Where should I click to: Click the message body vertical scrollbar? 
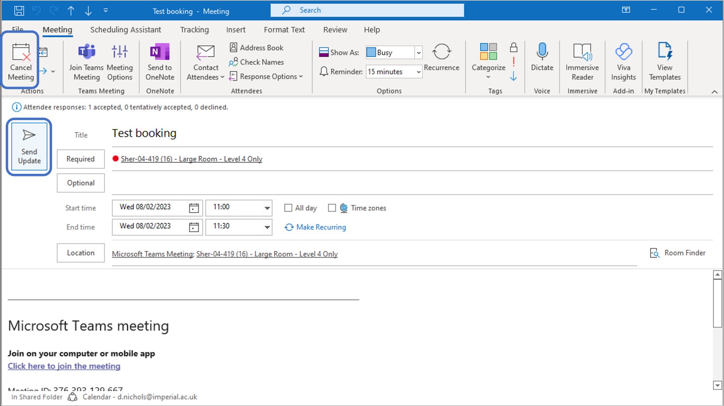tap(717, 303)
